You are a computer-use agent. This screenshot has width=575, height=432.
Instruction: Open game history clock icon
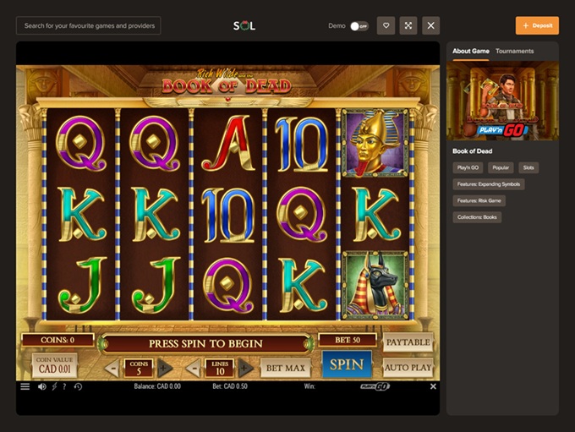click(78, 386)
